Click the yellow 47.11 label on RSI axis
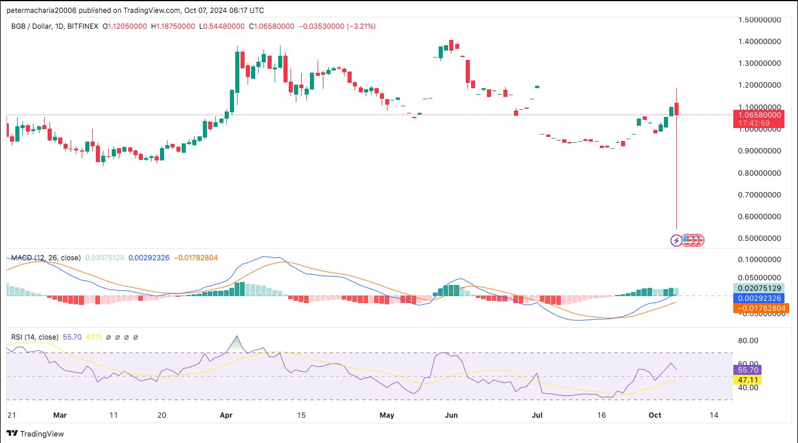Viewport: 798px width, 443px height. [x=747, y=380]
